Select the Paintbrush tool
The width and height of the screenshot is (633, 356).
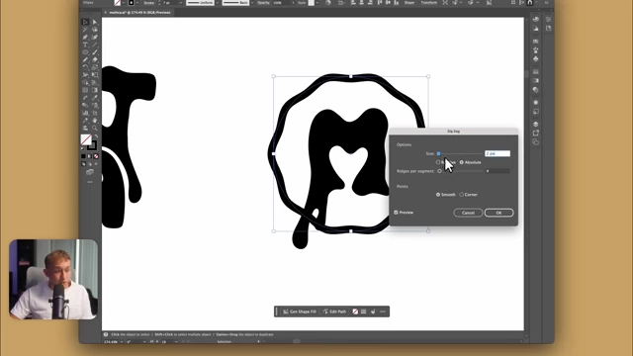coord(95,52)
